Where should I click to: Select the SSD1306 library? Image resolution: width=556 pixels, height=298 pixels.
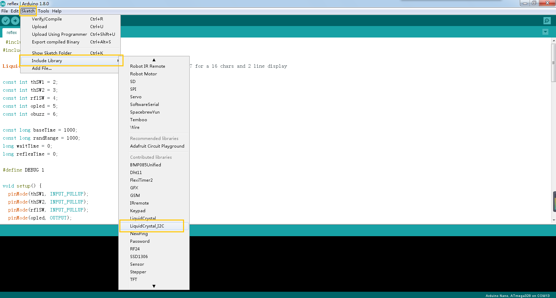[x=154, y=257]
